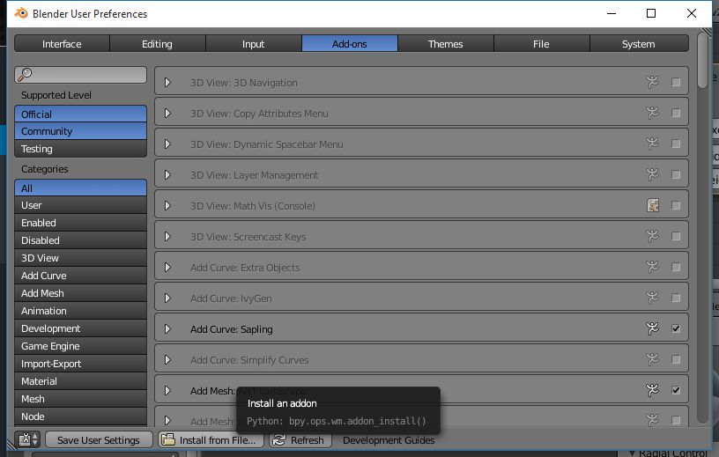The image size is (719, 457).
Task: Switch to Interface tab
Action: [x=62, y=43]
